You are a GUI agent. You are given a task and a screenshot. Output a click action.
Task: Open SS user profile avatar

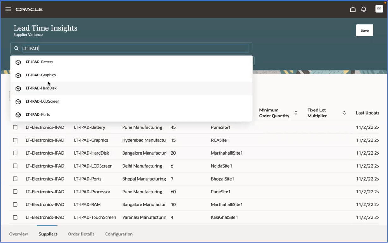[379, 9]
